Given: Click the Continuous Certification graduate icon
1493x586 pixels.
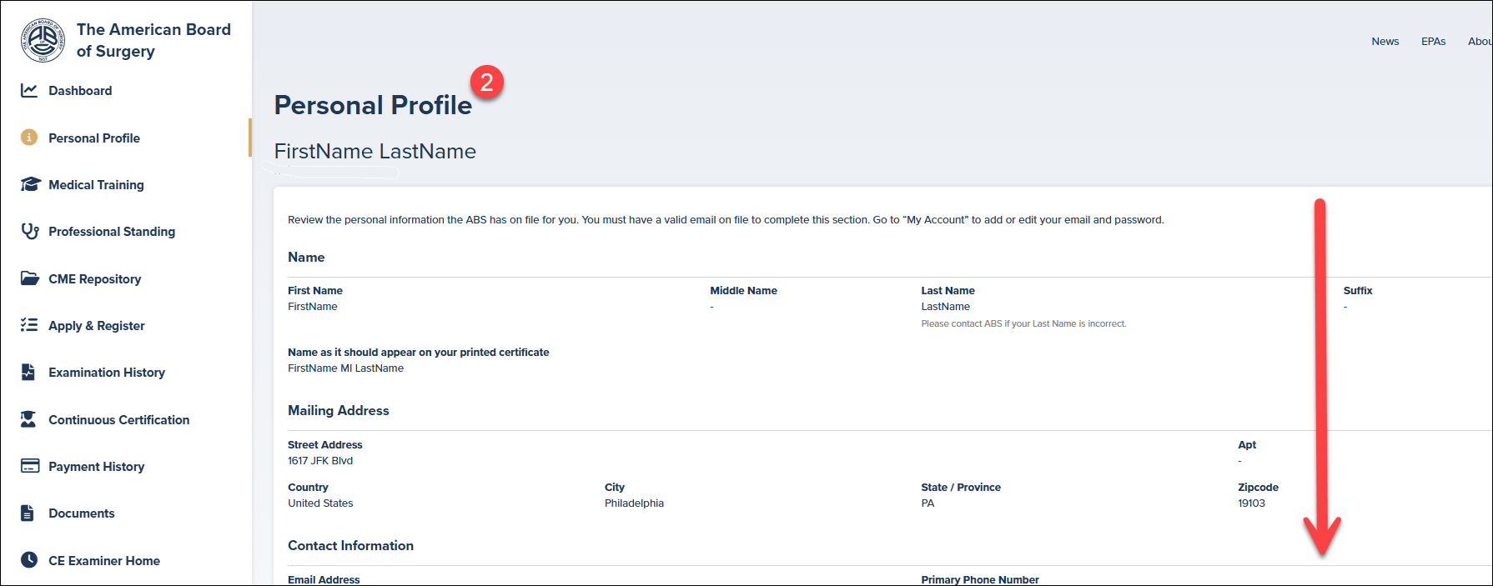Looking at the screenshot, I should tap(28, 419).
